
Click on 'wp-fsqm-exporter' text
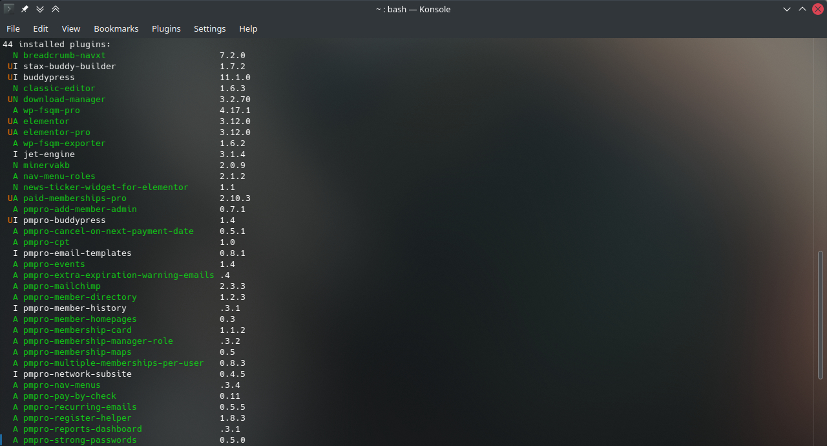coord(65,143)
